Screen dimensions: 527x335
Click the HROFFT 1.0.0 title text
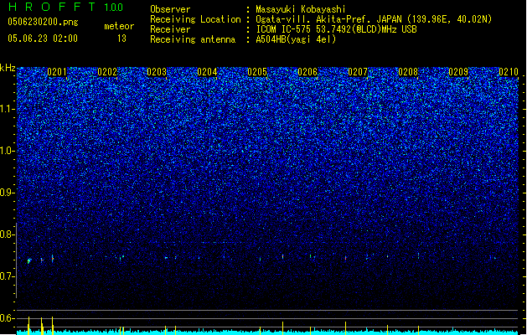pos(66,7)
